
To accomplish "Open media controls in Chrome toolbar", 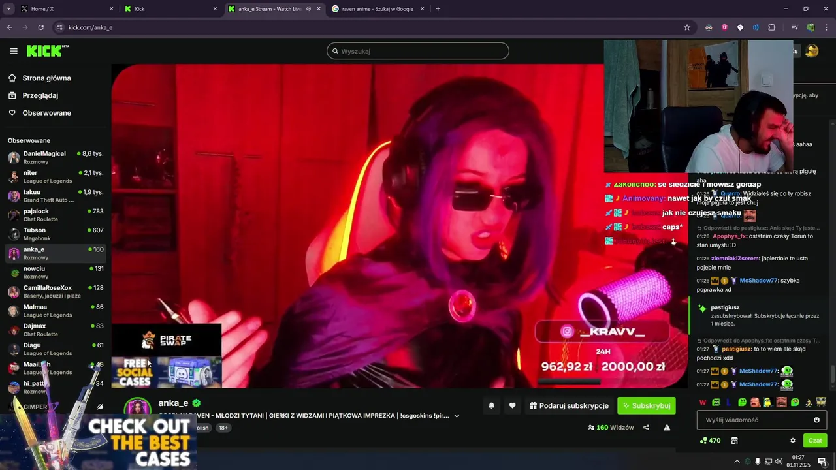I will coord(795,27).
